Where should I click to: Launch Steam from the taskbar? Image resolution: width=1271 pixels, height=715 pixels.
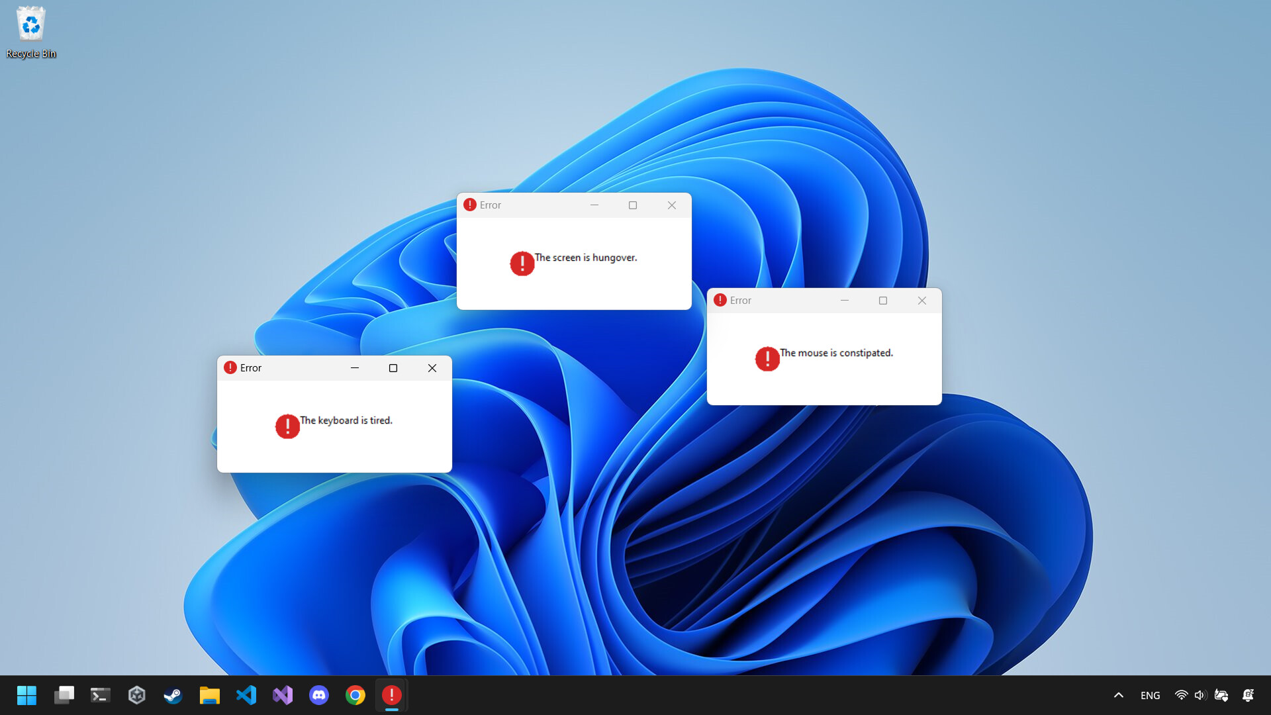[x=173, y=695]
